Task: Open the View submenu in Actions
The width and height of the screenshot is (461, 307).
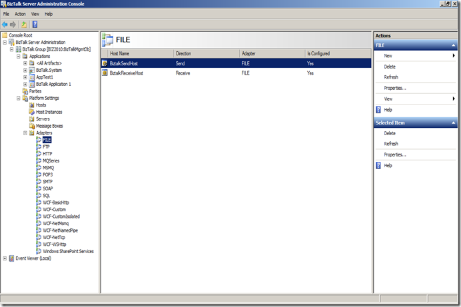Action: coord(416,99)
